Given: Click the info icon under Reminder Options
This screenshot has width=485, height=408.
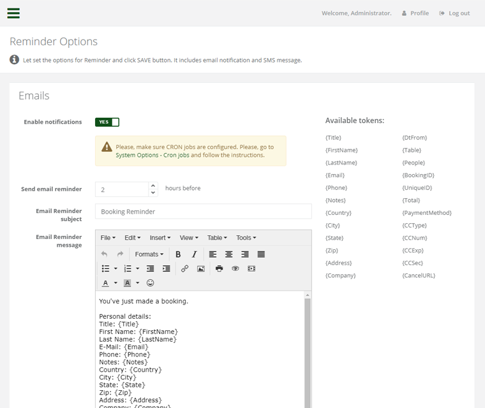Looking at the screenshot, I should click(14, 59).
